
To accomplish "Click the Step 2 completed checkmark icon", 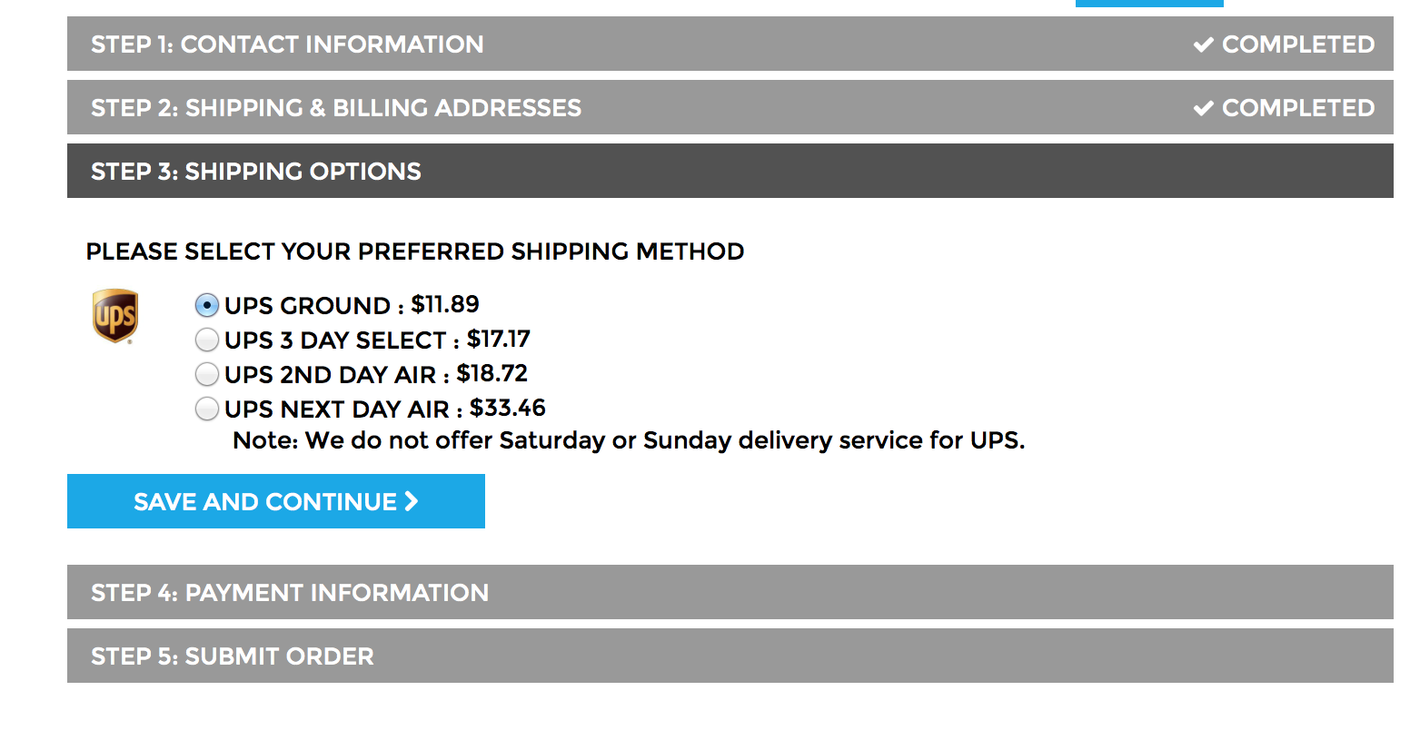I will (x=1204, y=108).
